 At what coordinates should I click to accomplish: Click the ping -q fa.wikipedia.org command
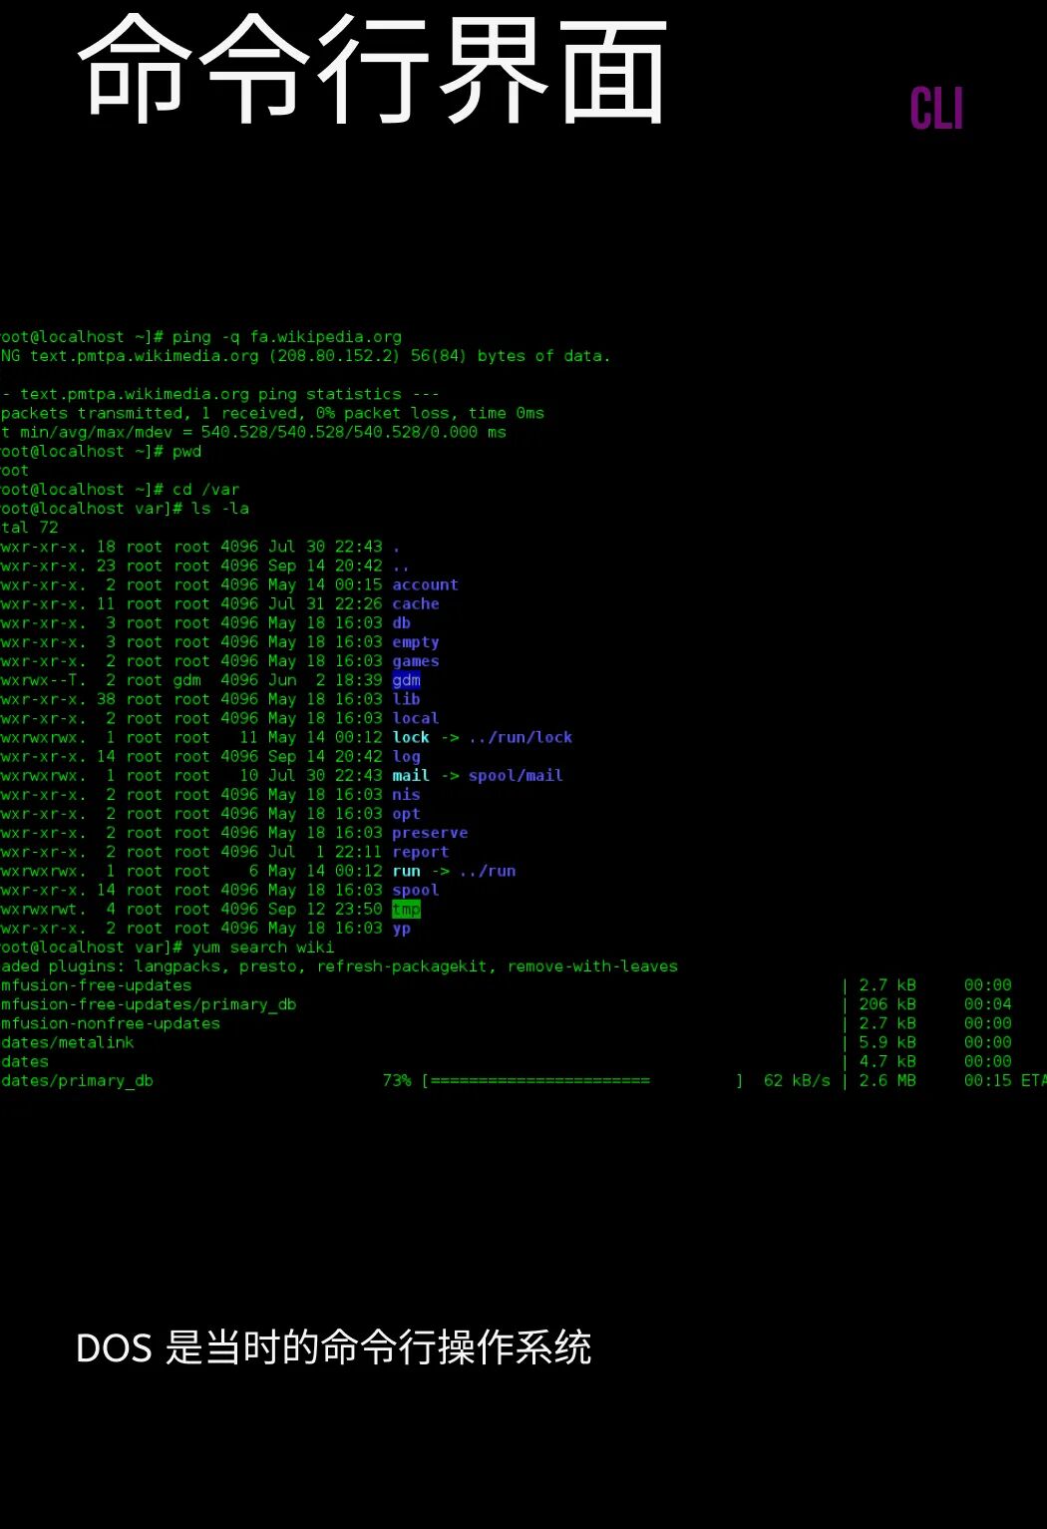286,337
